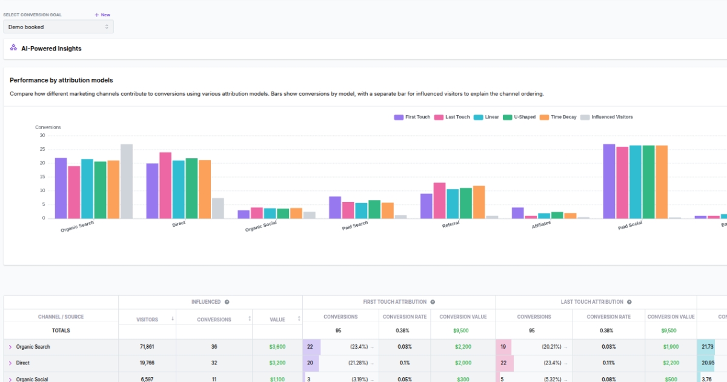Image resolution: width=727 pixels, height=382 pixels.
Task: Click Direct visitors value 19,766
Action: click(x=147, y=363)
